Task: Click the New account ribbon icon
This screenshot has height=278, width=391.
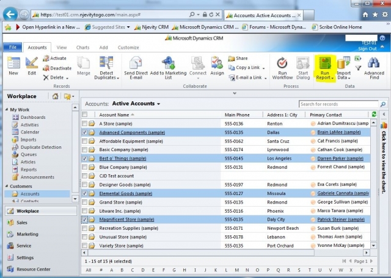Action: [x=13, y=63]
